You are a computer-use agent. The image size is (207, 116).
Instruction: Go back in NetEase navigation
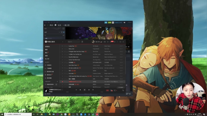click(63, 42)
